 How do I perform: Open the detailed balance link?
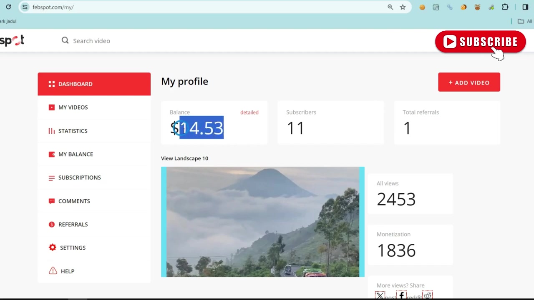tap(249, 112)
